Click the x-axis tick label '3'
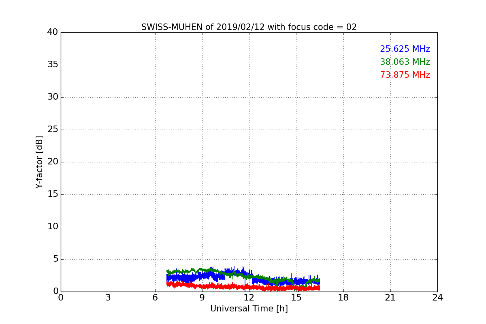486x324 pixels. coord(108,297)
